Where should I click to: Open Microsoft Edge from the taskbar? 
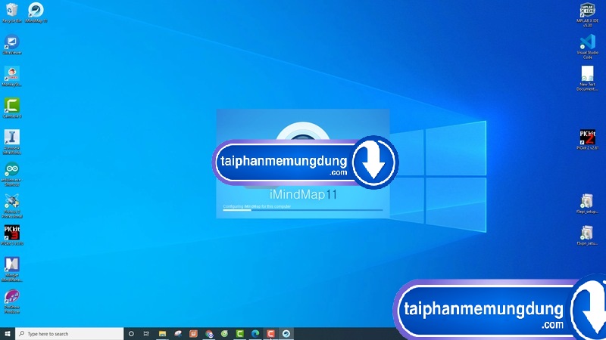click(x=255, y=334)
